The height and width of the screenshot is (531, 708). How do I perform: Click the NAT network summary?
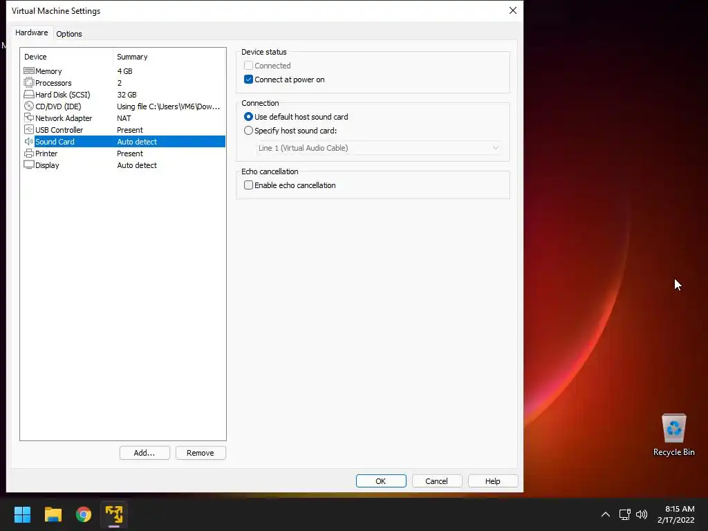124,118
